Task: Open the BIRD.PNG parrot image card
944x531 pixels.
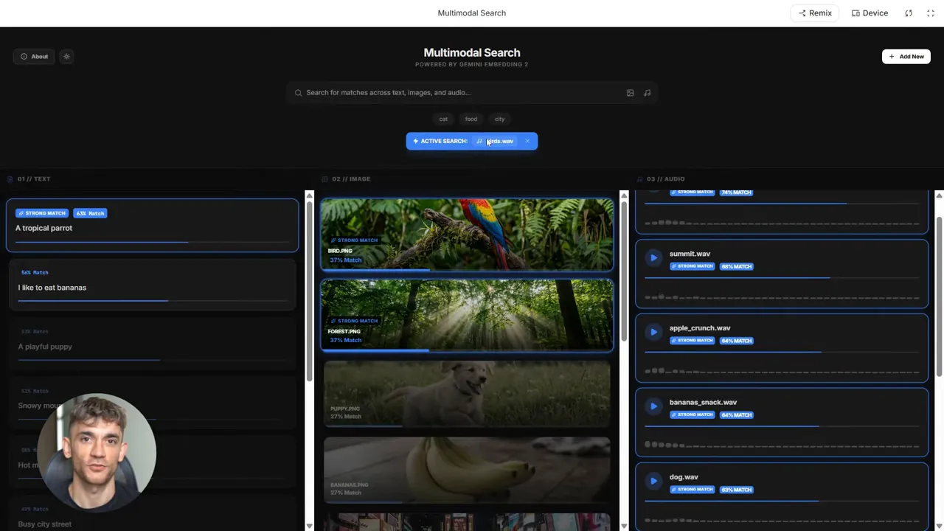Action: [x=467, y=235]
